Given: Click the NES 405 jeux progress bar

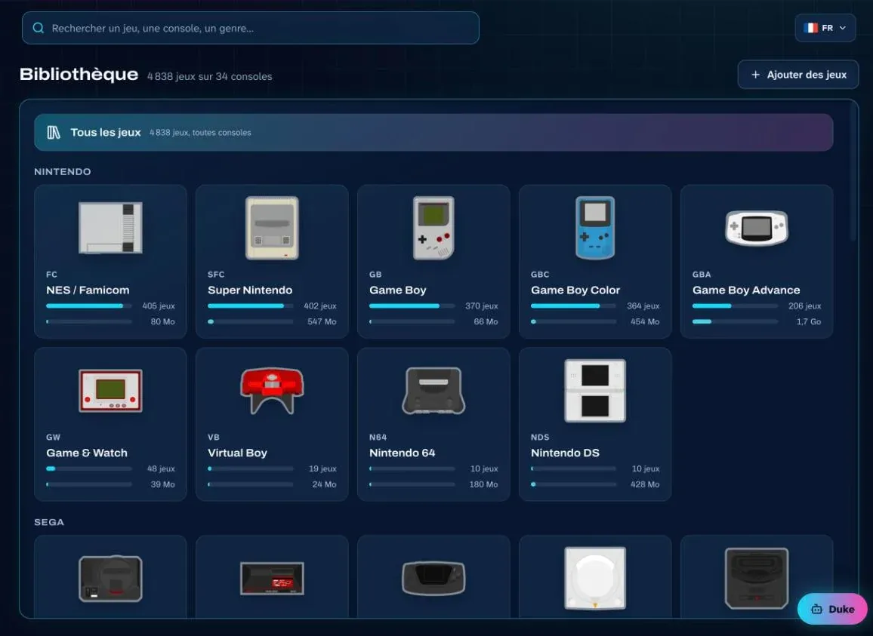Looking at the screenshot, I should pyautogui.click(x=89, y=306).
